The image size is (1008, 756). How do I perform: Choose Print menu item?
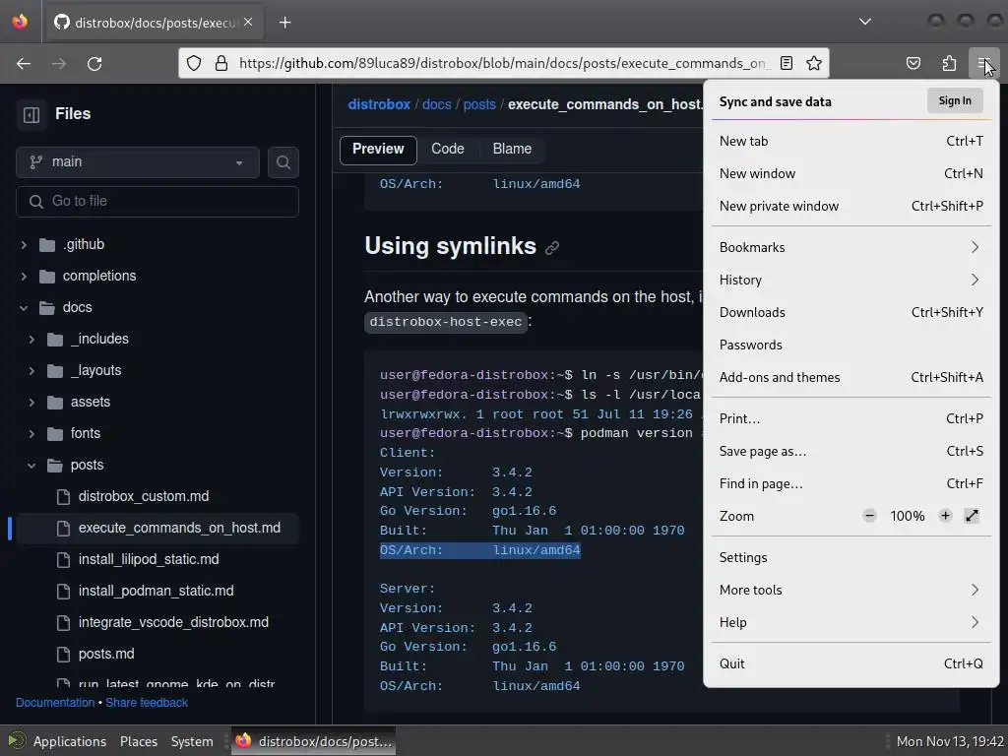[851, 419]
